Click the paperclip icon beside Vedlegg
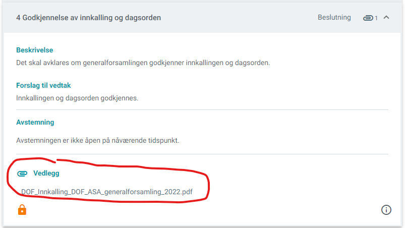This screenshot has width=405, height=228. (22, 174)
